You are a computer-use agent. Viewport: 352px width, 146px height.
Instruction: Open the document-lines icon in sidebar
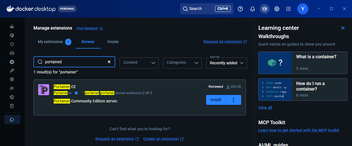[12, 106]
